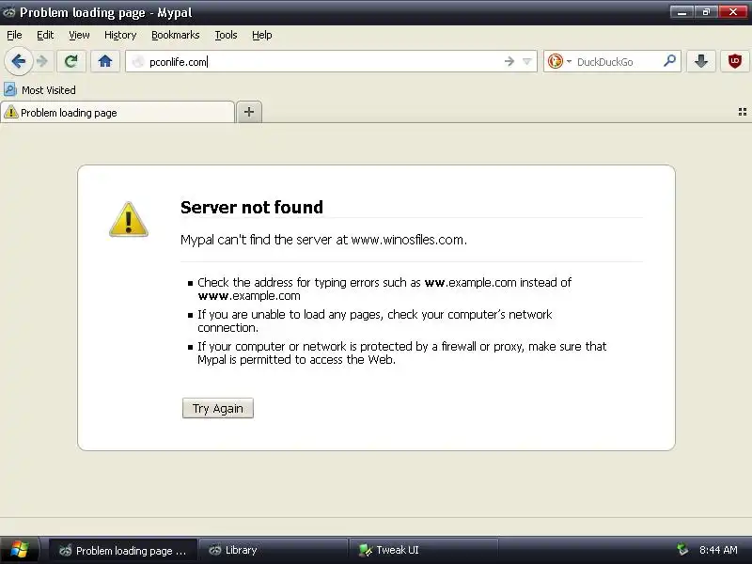Click the magnifier search icon
This screenshot has height=564, width=752.
pyautogui.click(x=669, y=61)
